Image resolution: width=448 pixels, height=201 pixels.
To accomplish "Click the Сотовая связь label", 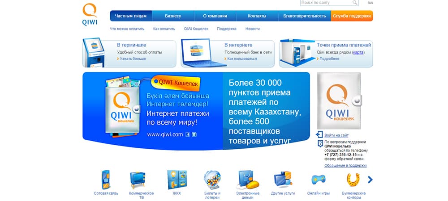I will pos(106,193).
